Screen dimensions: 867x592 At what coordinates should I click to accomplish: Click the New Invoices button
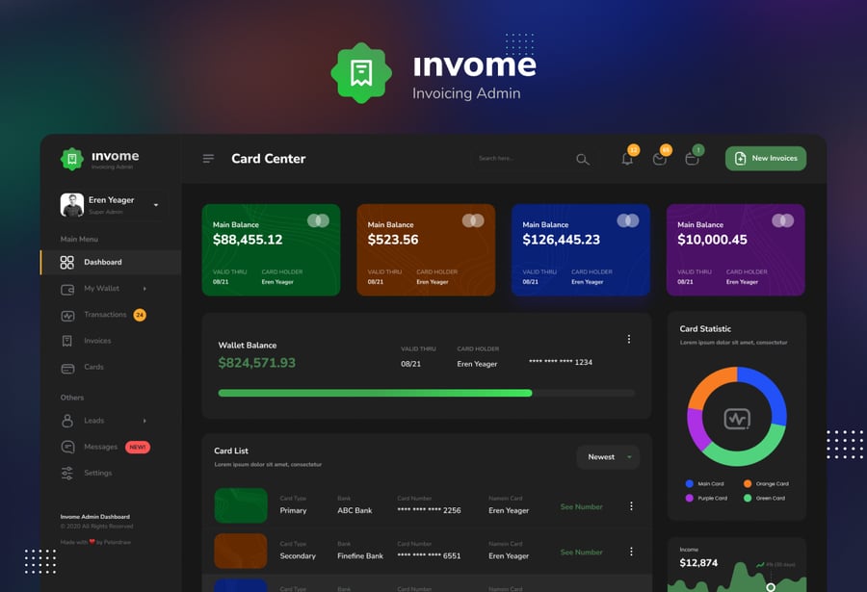pyautogui.click(x=765, y=159)
